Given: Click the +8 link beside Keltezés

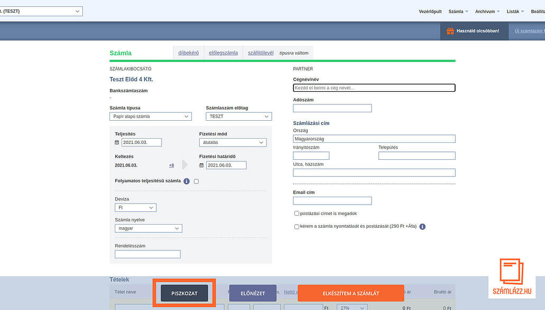Looking at the screenshot, I should 171,166.
